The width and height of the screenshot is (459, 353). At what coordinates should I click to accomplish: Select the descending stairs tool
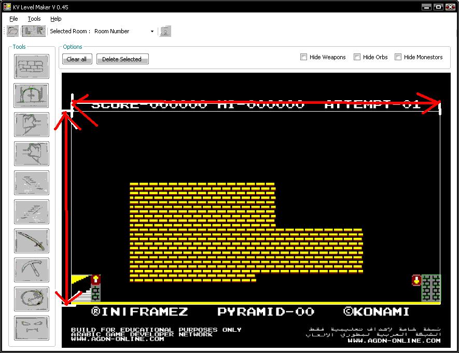click(x=31, y=183)
